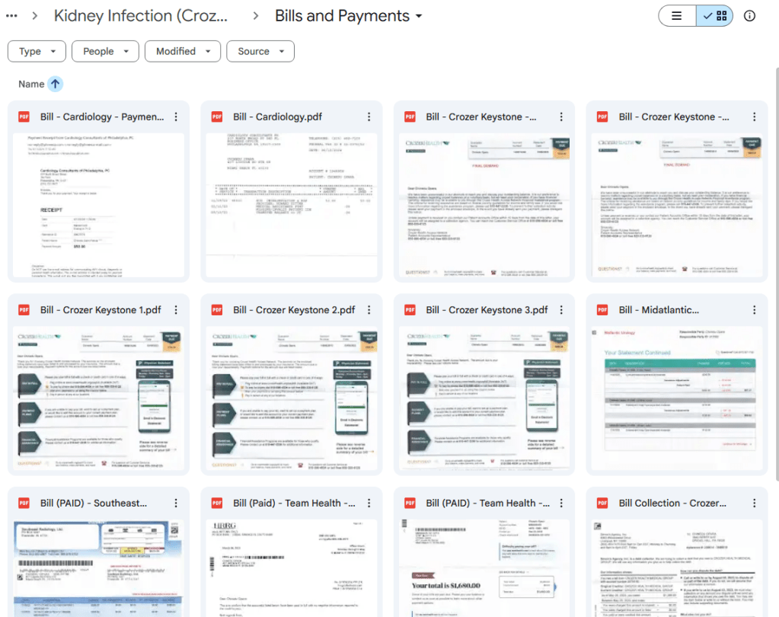
Task: Select the grid layout view
Action: point(715,16)
